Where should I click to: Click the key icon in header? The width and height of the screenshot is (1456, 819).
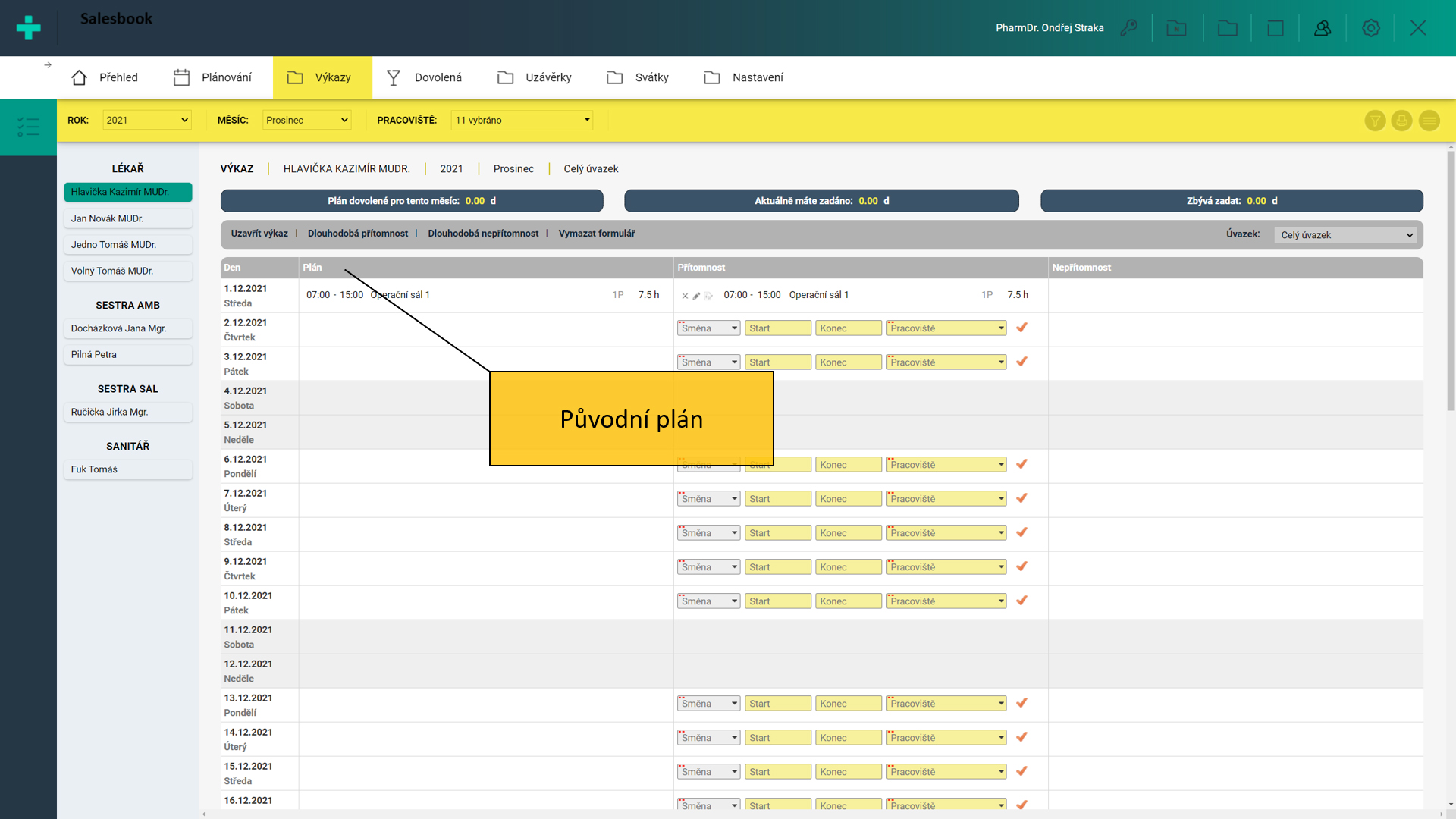[x=1128, y=28]
